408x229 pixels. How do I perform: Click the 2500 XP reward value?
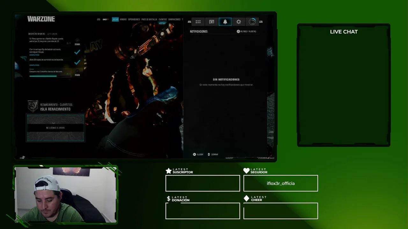tap(77, 45)
